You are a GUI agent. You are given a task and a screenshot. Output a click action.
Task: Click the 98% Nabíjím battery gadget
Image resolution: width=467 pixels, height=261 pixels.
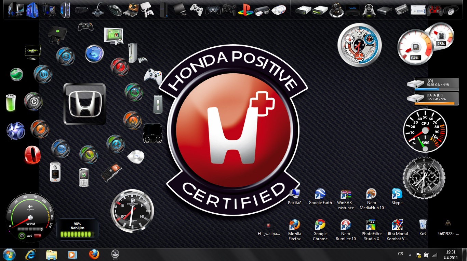tap(77, 230)
